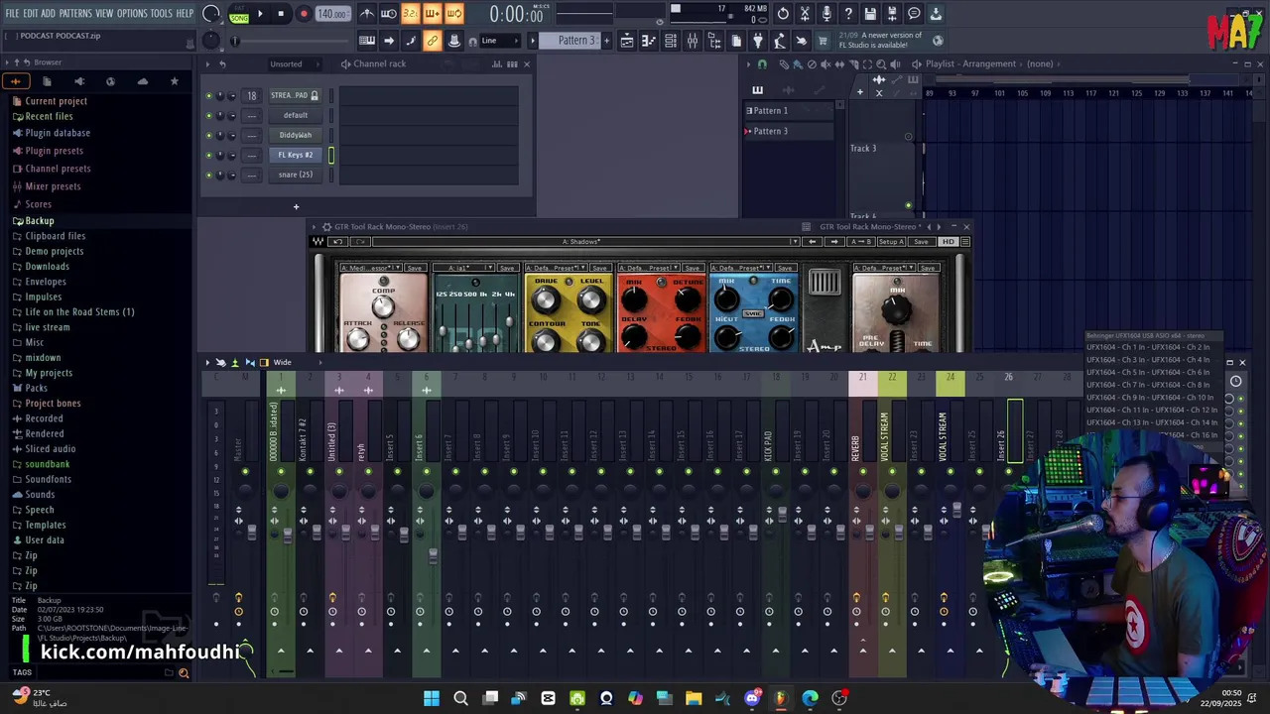
Task: Toggle the HD button in GTR Tool Rack
Action: click(949, 242)
